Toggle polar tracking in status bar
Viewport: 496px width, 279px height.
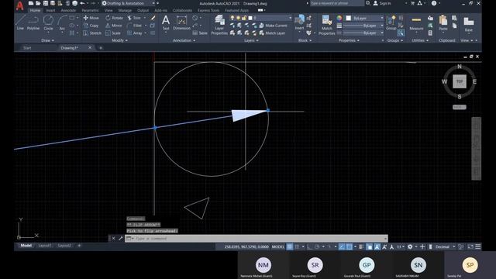point(317,246)
